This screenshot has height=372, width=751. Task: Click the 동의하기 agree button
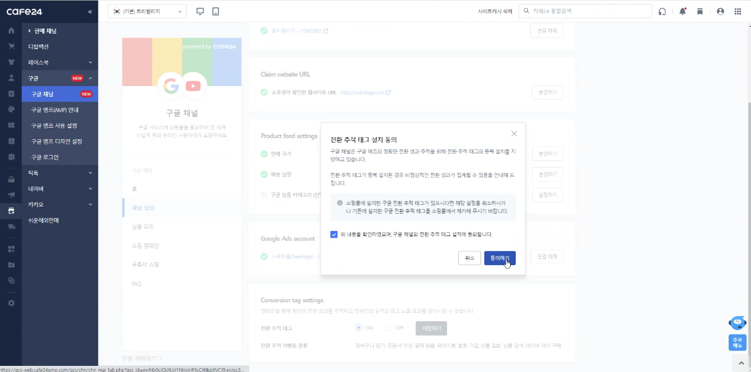coord(500,258)
